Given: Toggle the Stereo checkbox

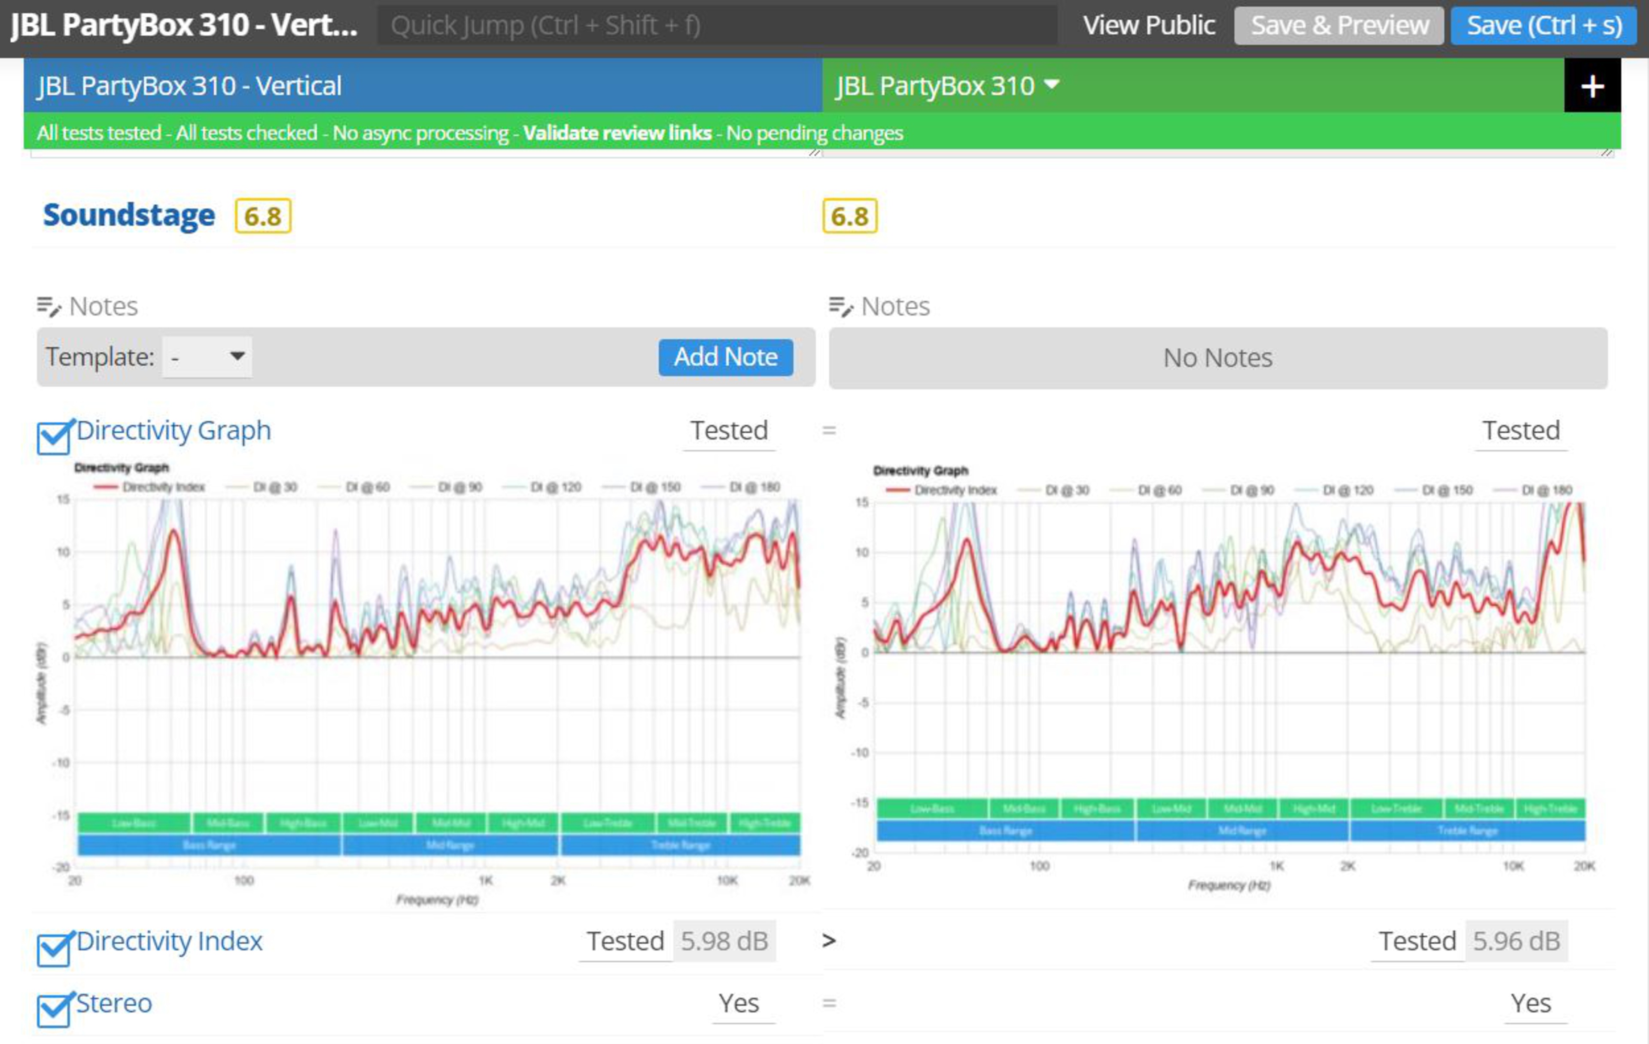Looking at the screenshot, I should click(53, 1011).
